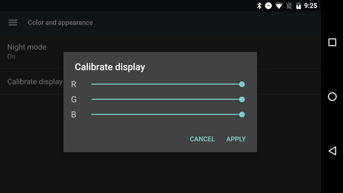343x193 pixels.
Task: Open the hamburger navigation menu
Action: [13, 22]
